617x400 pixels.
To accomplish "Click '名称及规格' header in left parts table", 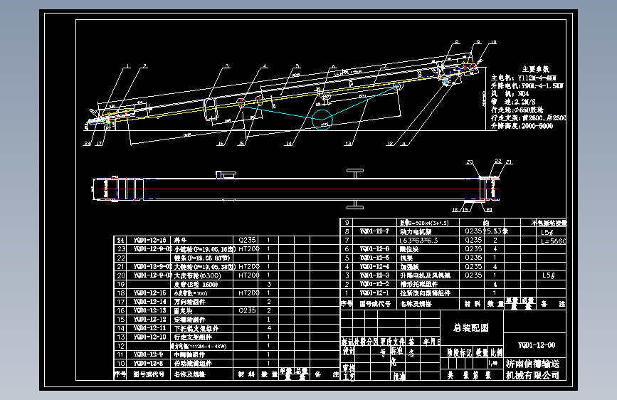I will (x=190, y=374).
